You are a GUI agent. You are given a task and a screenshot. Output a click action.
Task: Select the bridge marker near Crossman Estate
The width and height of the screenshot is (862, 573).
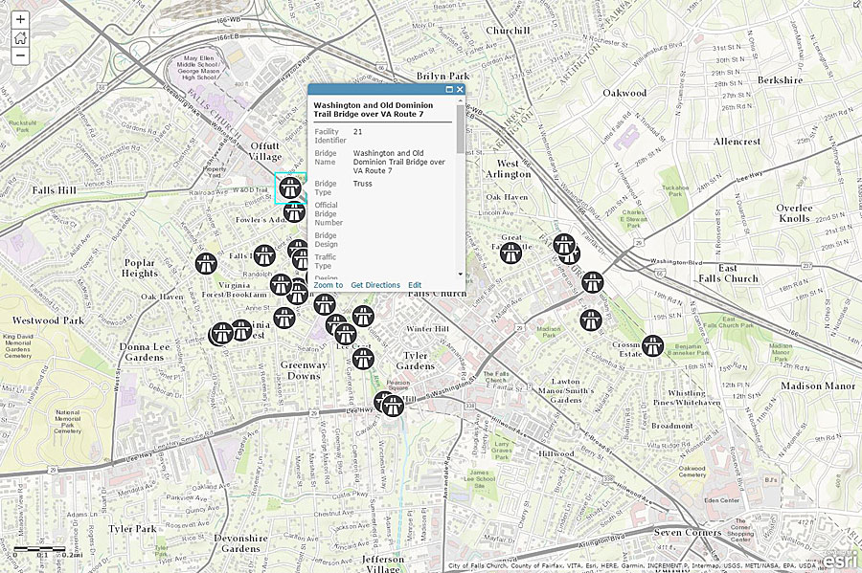coord(652,344)
